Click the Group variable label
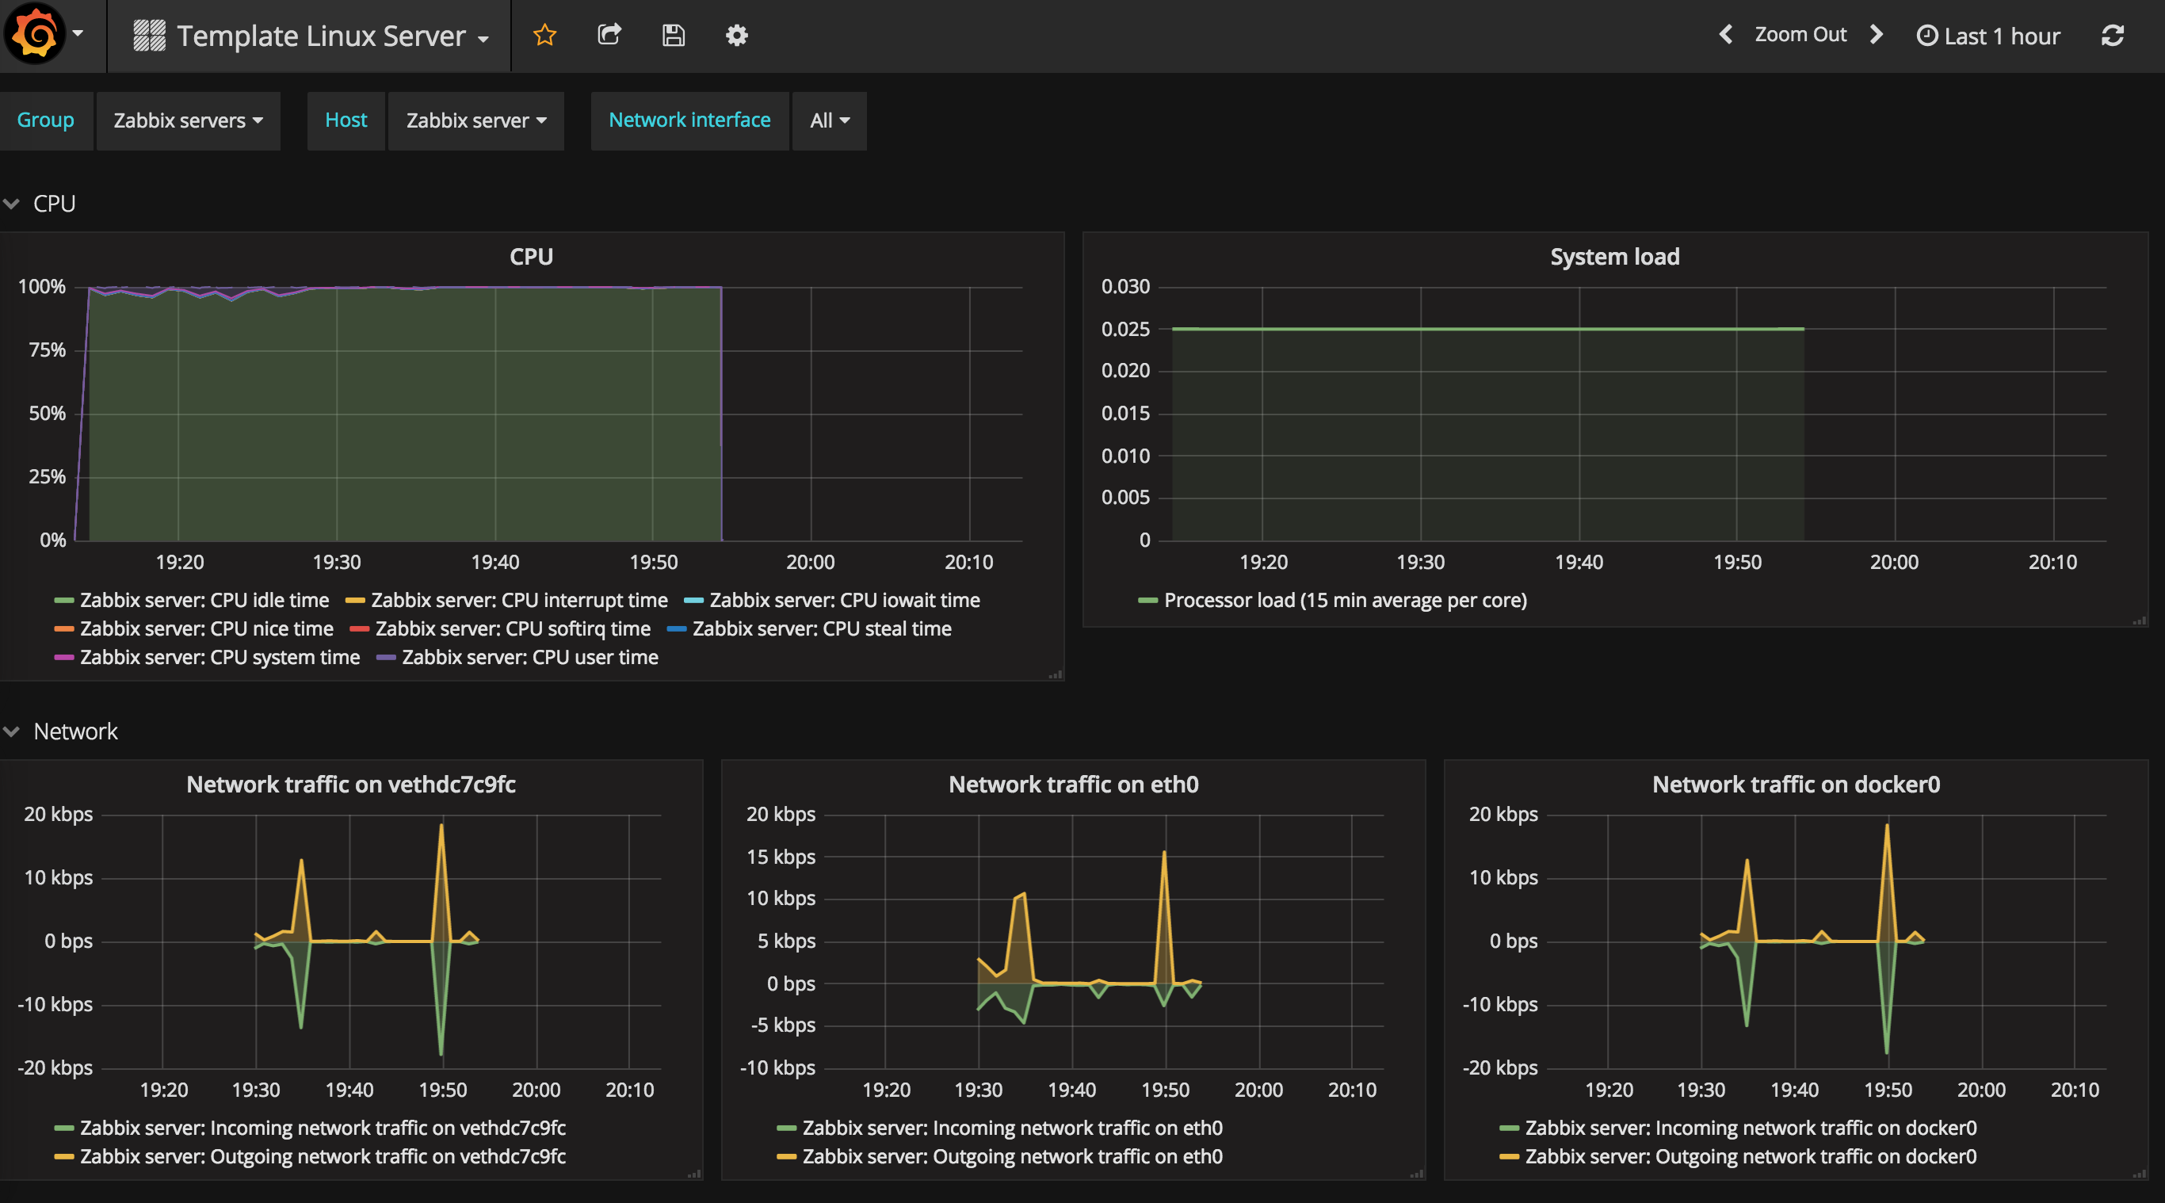 (45, 120)
